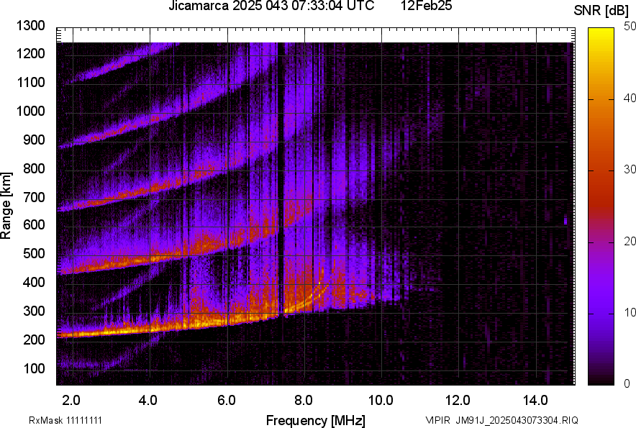This screenshot has height=428, width=636.
Task: Click y-axis tick label '900'
Action: 34,140
